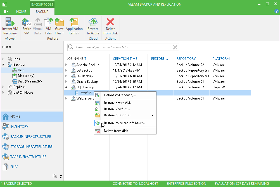Switch to the Home ribbon tab
The height and width of the screenshot is (187, 280).
click(21, 12)
